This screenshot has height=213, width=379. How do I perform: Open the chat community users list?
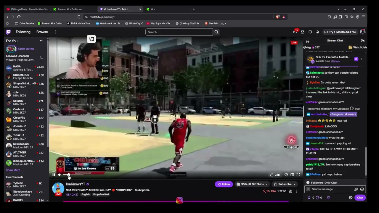(x=363, y=41)
